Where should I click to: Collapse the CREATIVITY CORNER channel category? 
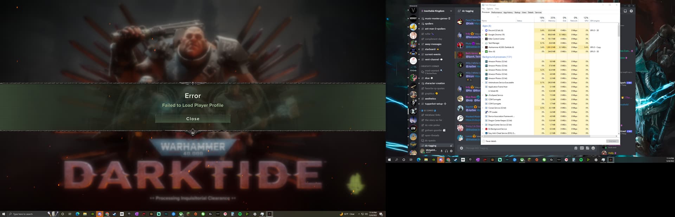tap(429, 66)
